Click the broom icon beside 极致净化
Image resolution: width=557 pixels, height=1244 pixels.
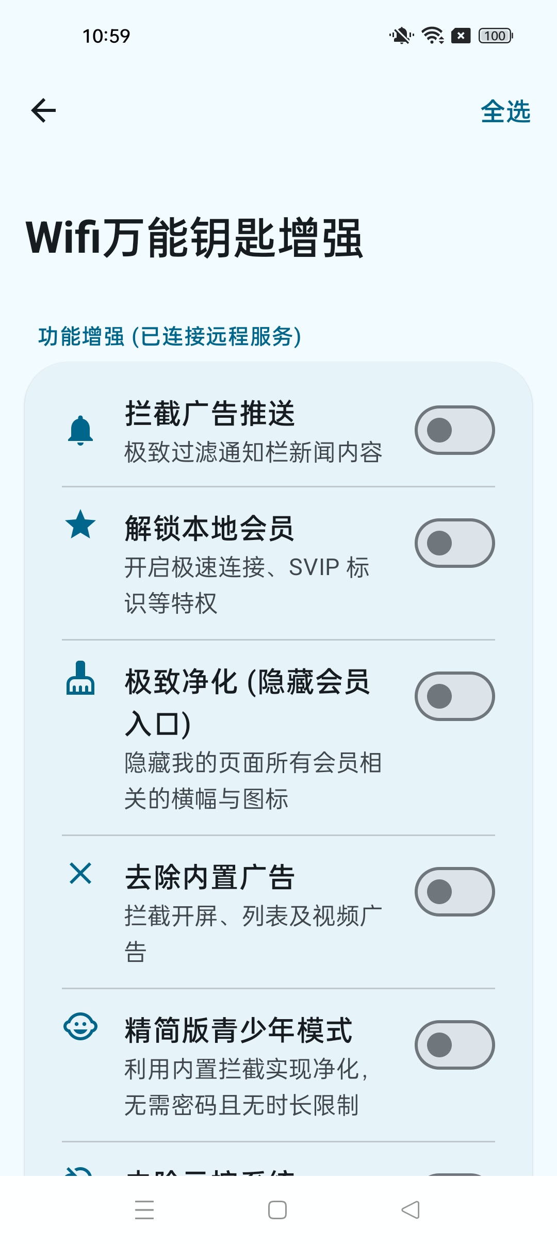coord(80,678)
